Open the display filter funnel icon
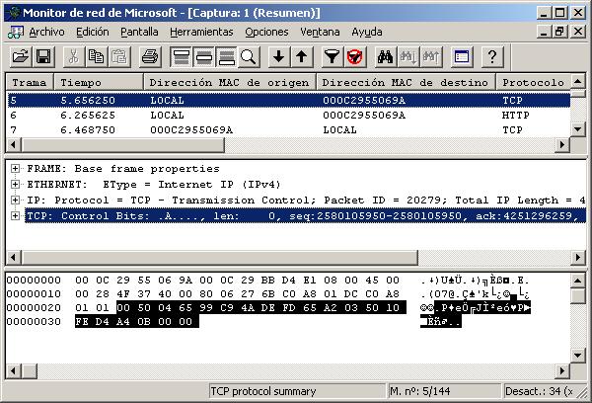 333,56
